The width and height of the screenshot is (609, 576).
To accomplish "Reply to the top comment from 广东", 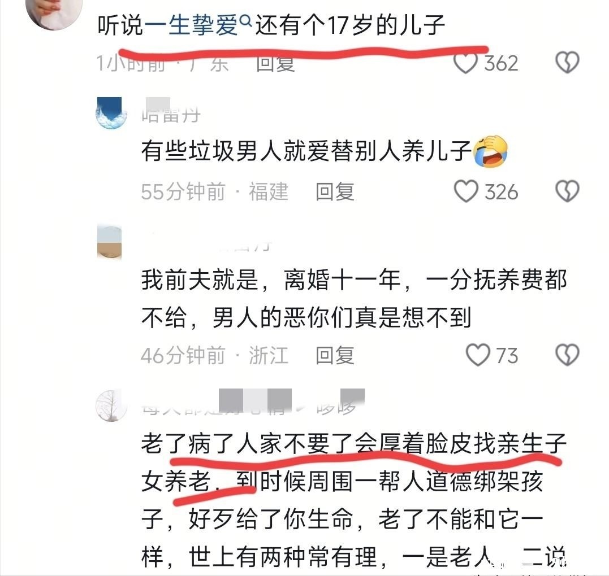I will coord(275,64).
